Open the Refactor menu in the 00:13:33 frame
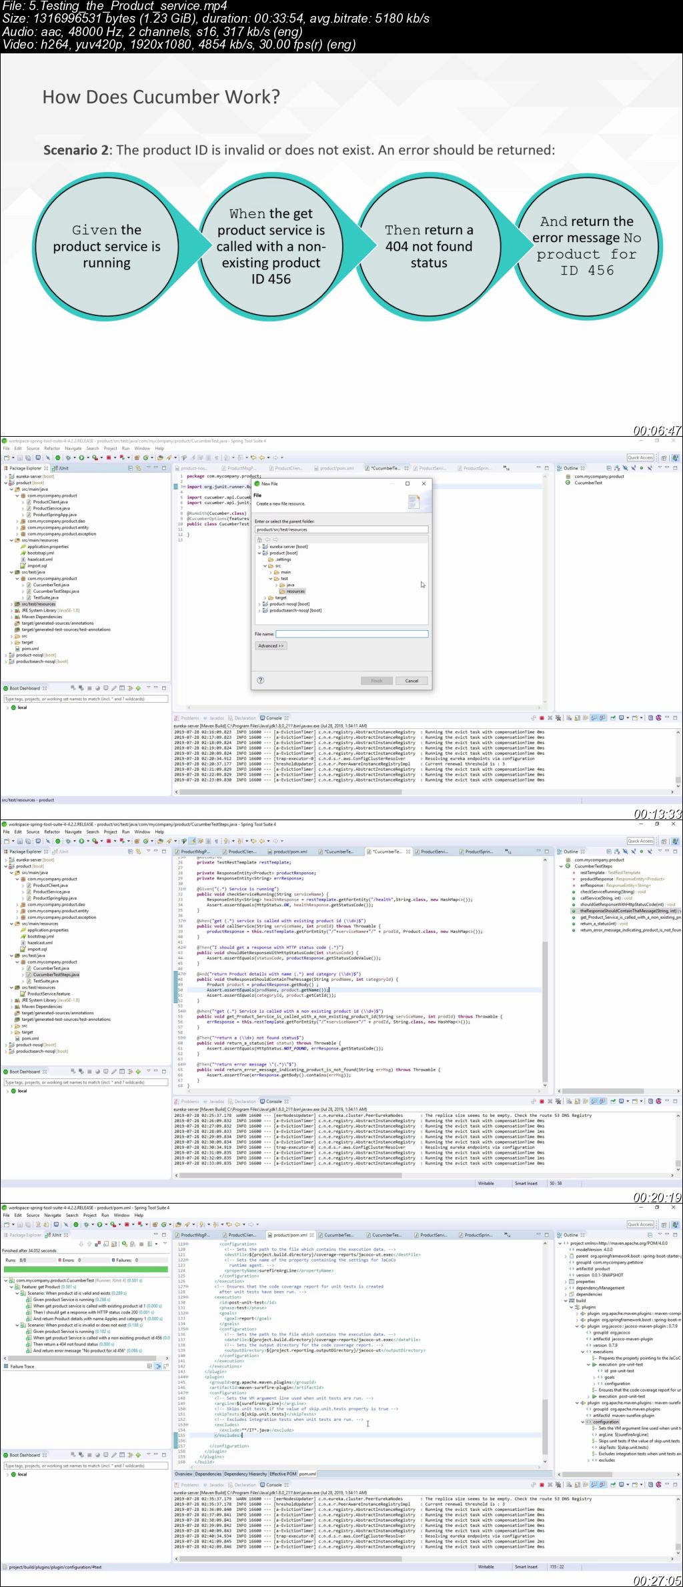Image resolution: width=683 pixels, height=1587 pixels. [52, 448]
